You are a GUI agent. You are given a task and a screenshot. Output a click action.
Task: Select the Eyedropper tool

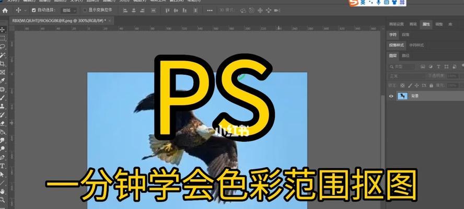tap(3, 80)
